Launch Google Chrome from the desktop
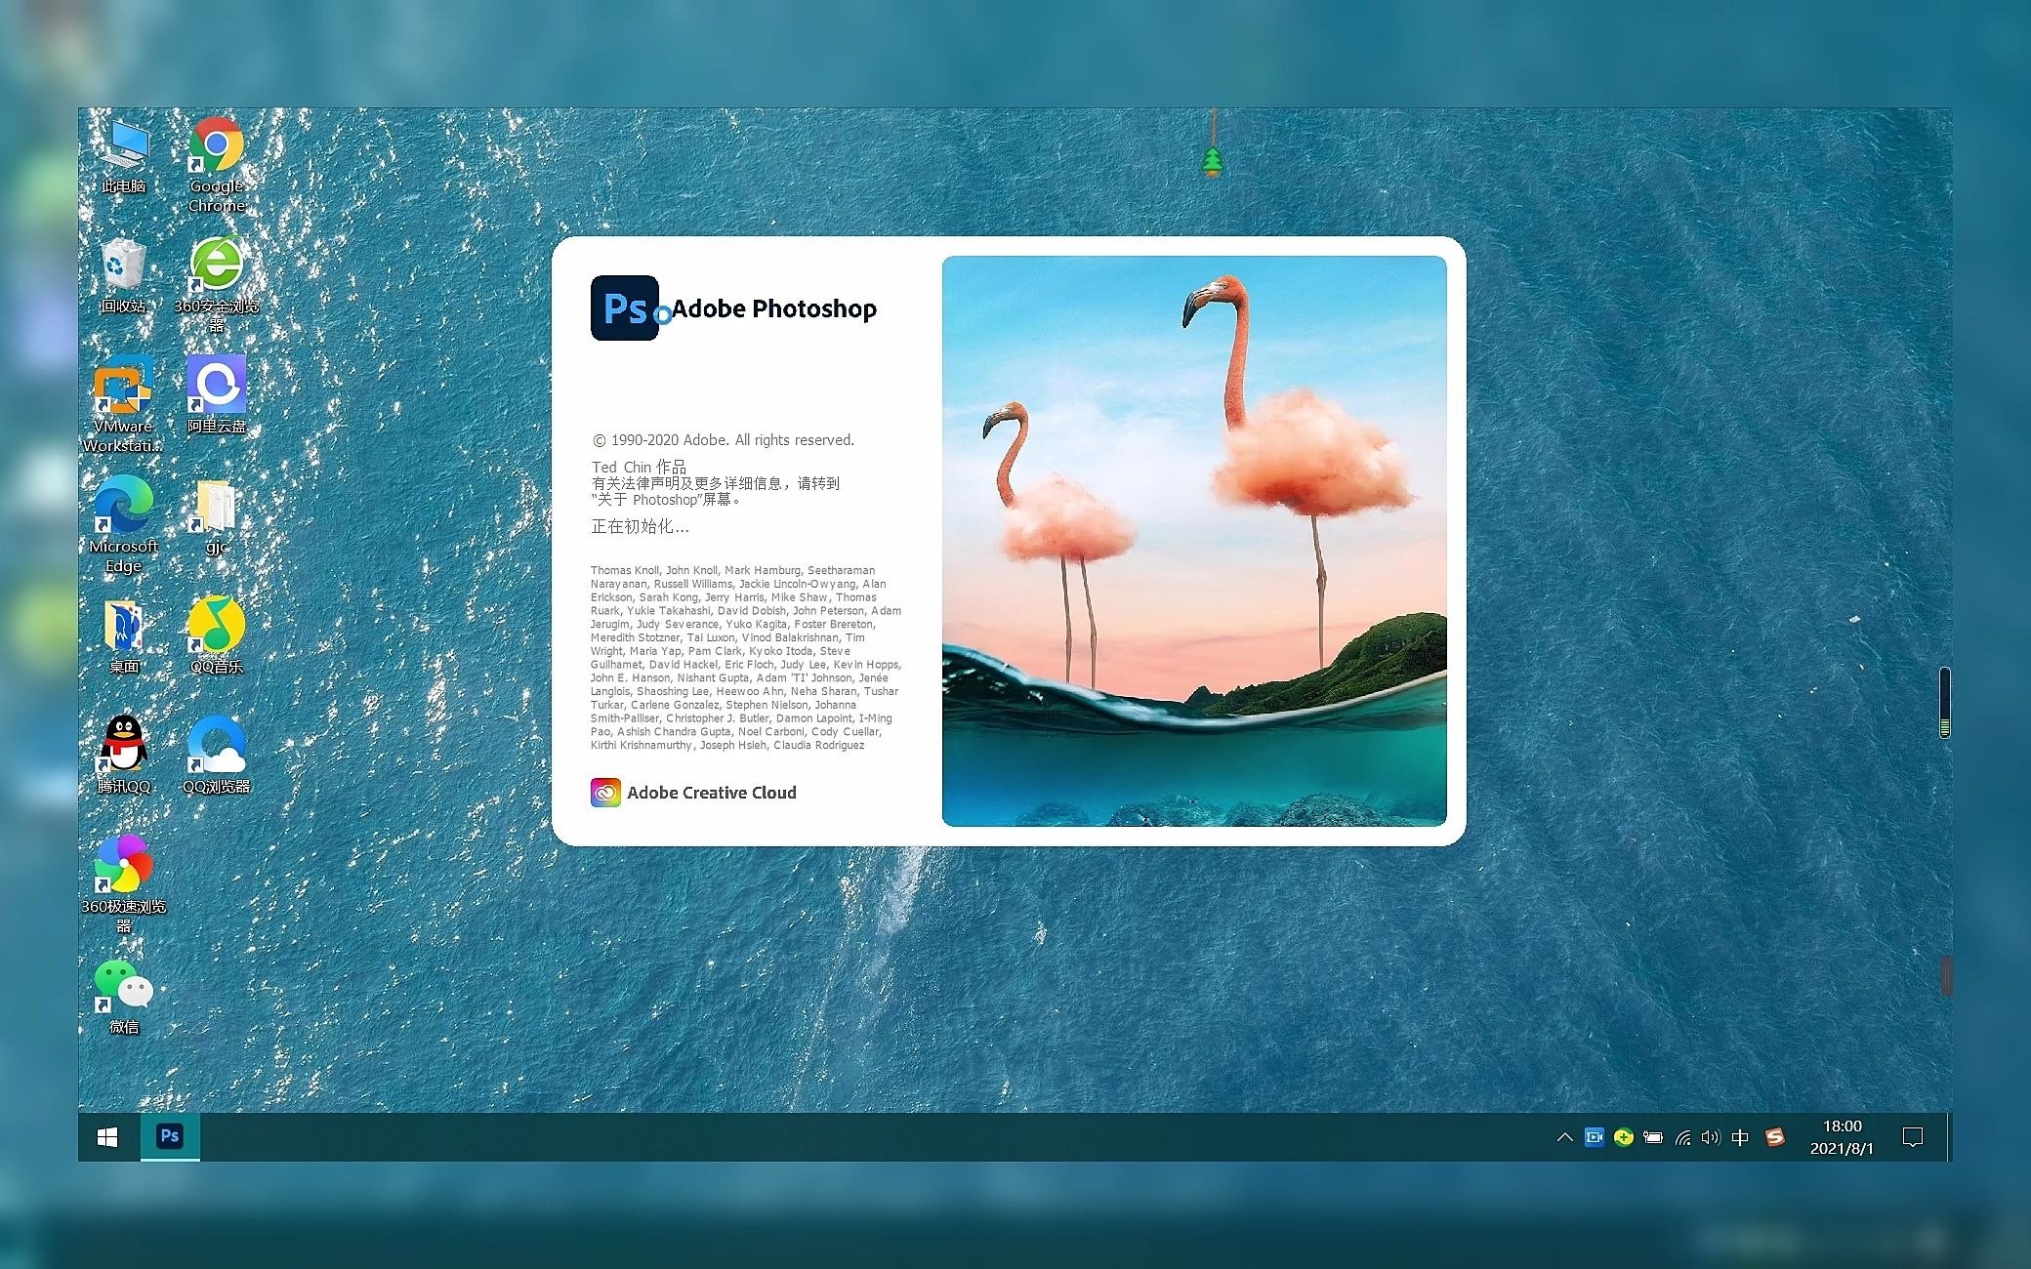Image resolution: width=2031 pixels, height=1269 pixels. [x=217, y=164]
